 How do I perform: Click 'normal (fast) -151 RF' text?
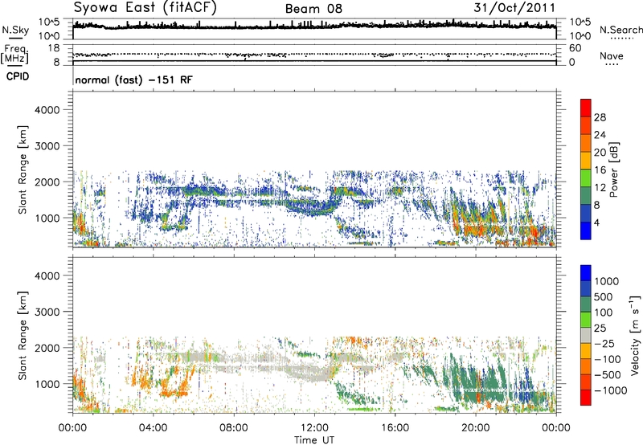coord(133,80)
